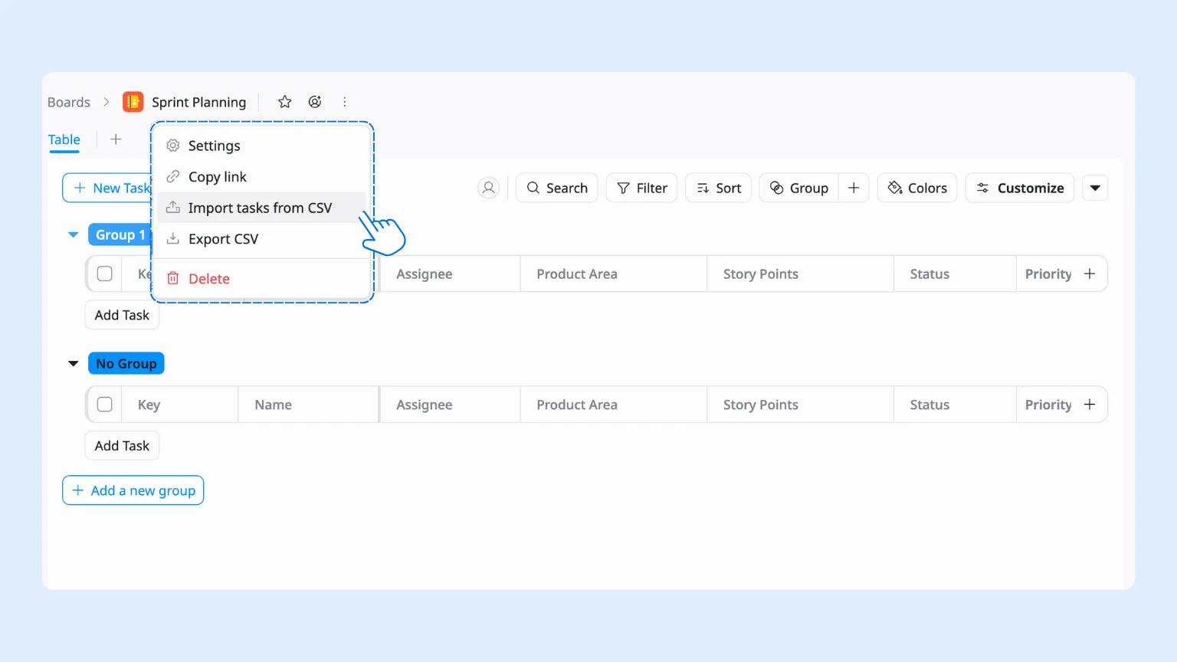This screenshot has height=662, width=1177.
Task: Click Assignee column header in Group 1
Action: coord(450,274)
